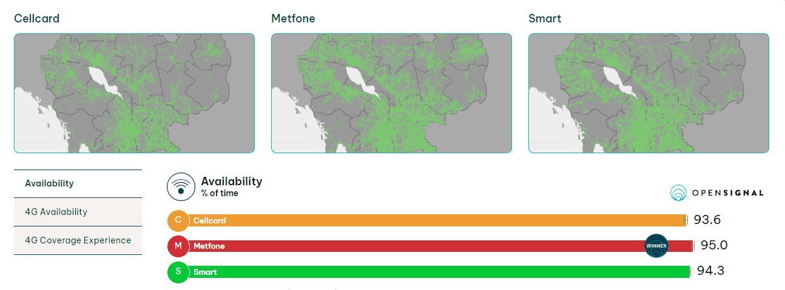Click the Smart heading above the map
The image size is (785, 290).
[545, 19]
